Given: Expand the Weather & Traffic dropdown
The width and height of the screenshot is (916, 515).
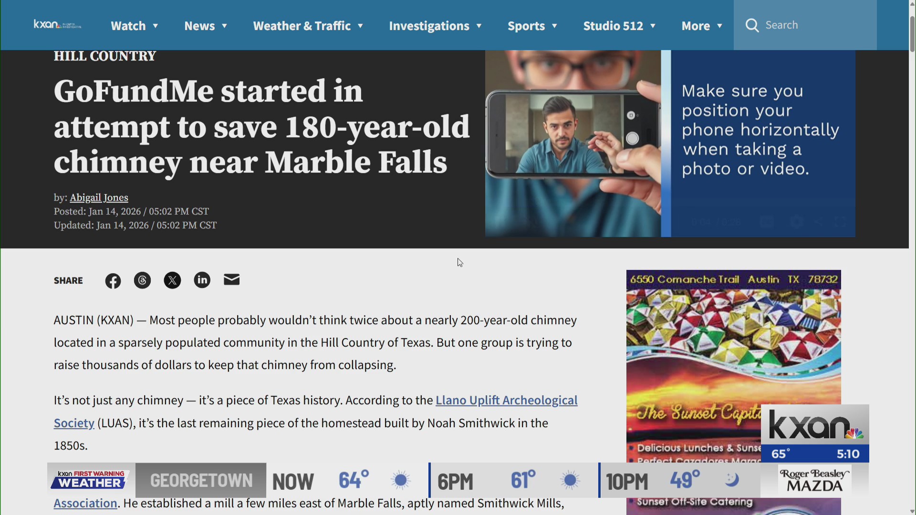Looking at the screenshot, I should 308,26.
